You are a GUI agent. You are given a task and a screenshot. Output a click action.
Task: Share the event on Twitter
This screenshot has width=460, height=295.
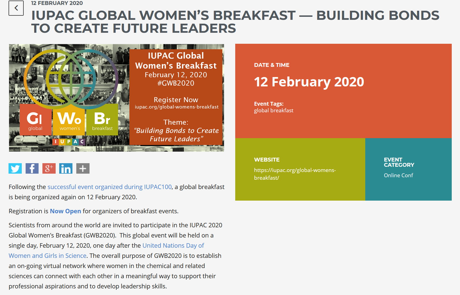(x=15, y=168)
